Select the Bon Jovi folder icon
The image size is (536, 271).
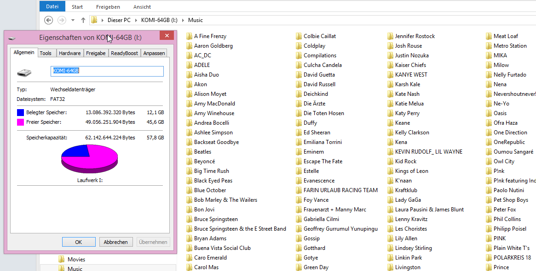[x=190, y=210]
